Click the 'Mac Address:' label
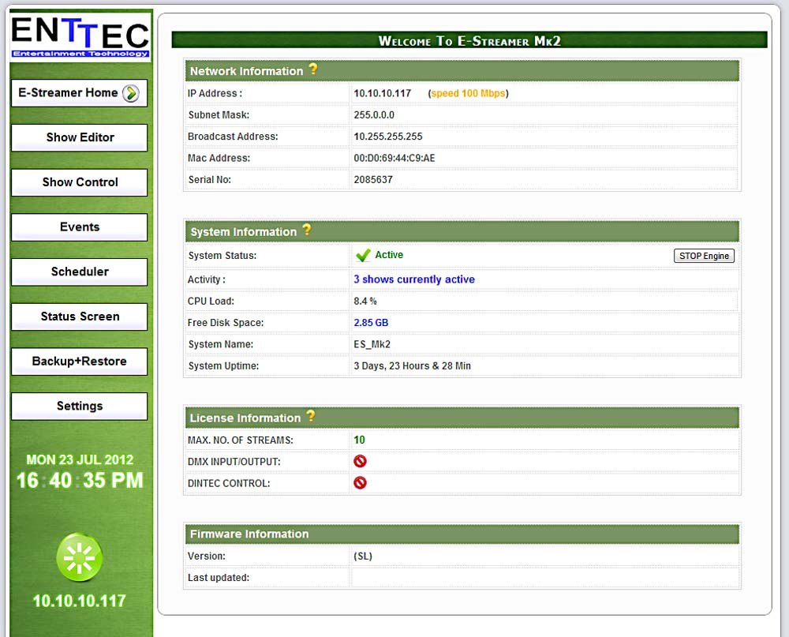The height and width of the screenshot is (637, 789). (219, 158)
